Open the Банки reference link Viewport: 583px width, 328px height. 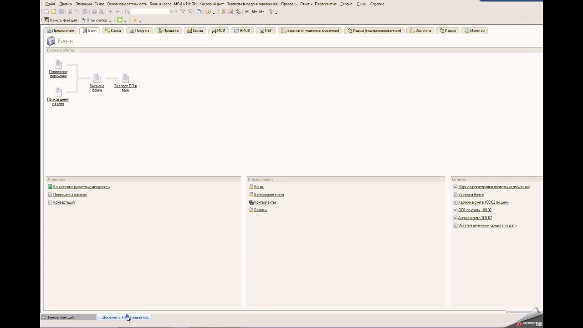(x=259, y=187)
